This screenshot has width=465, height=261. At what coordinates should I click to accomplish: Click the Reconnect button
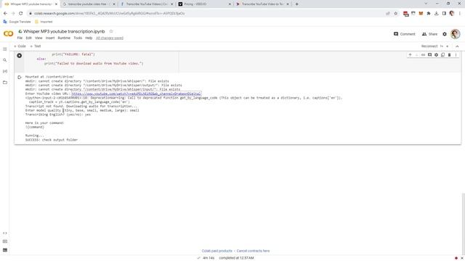(429, 46)
